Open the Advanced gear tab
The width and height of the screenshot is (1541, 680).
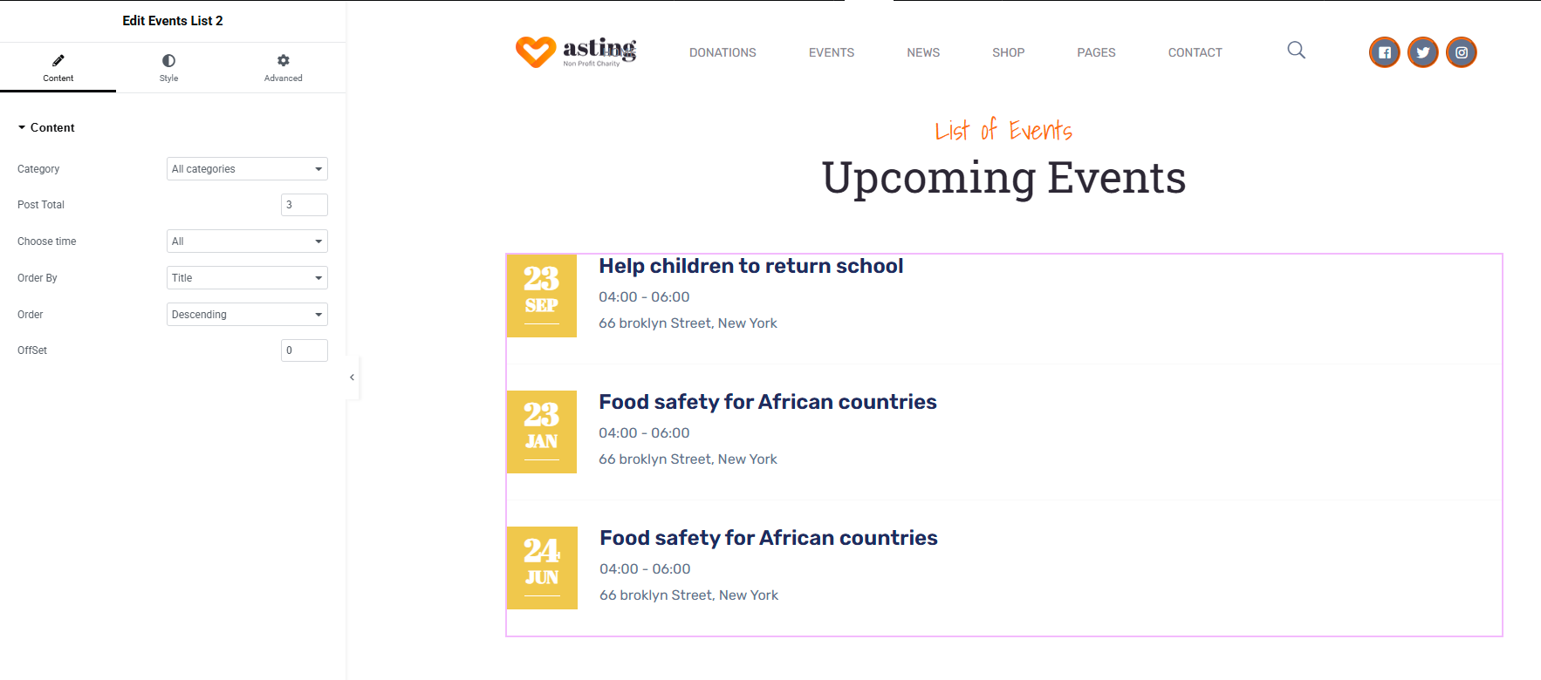(284, 67)
